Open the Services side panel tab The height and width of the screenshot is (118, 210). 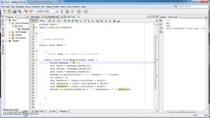pos(3,32)
